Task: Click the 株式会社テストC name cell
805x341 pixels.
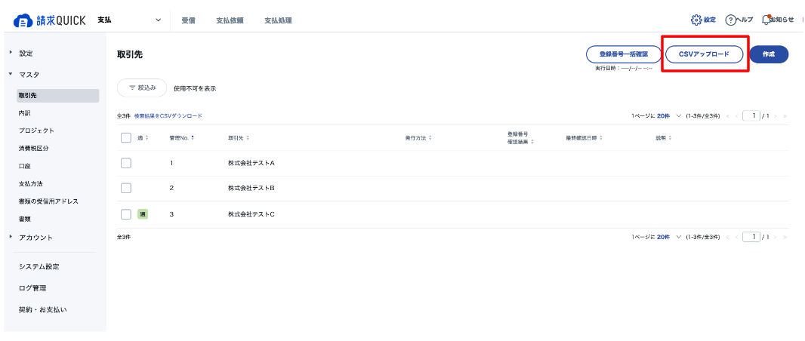Action: (252, 214)
